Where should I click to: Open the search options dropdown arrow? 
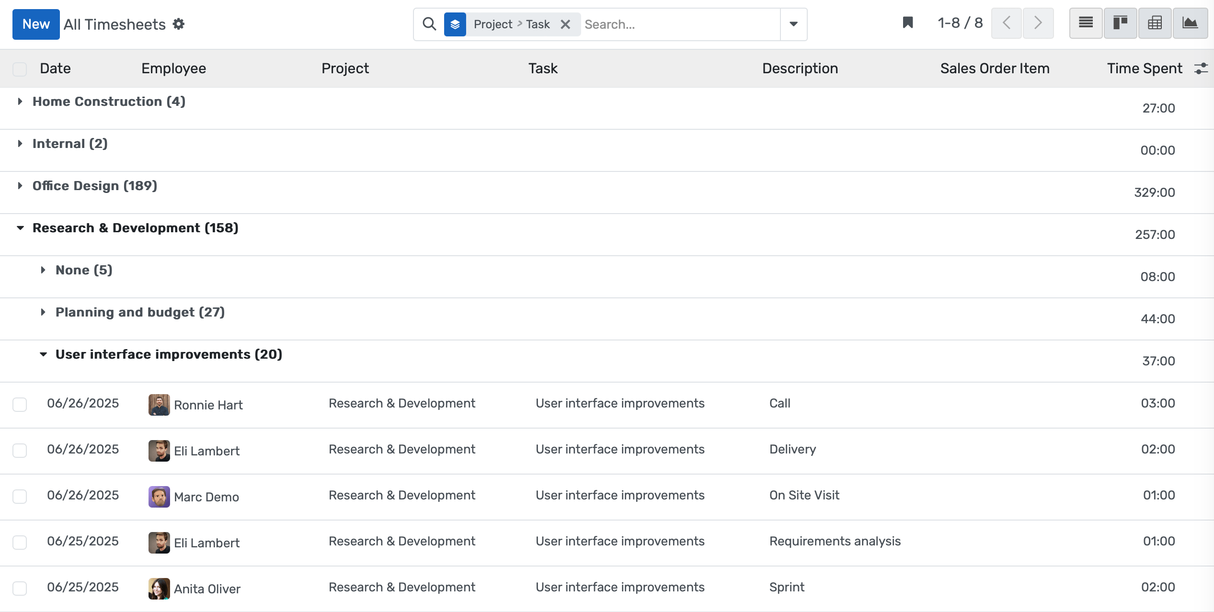click(793, 24)
